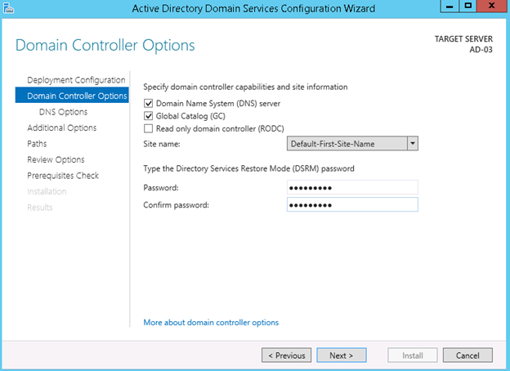The image size is (510, 371).
Task: Click the DSRM Password field
Action: click(x=352, y=187)
